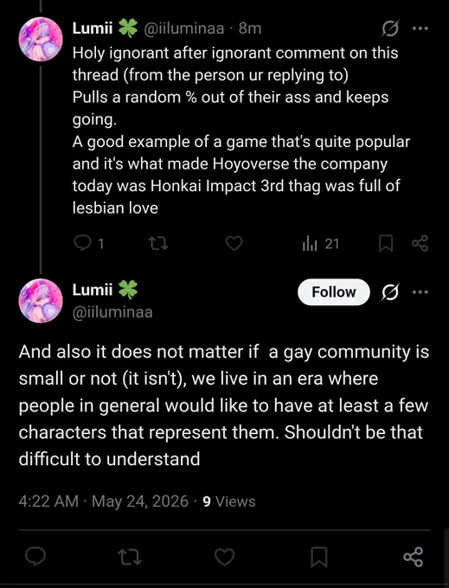
Task: Open @iiluminaa handle in top reply
Action: (x=183, y=29)
